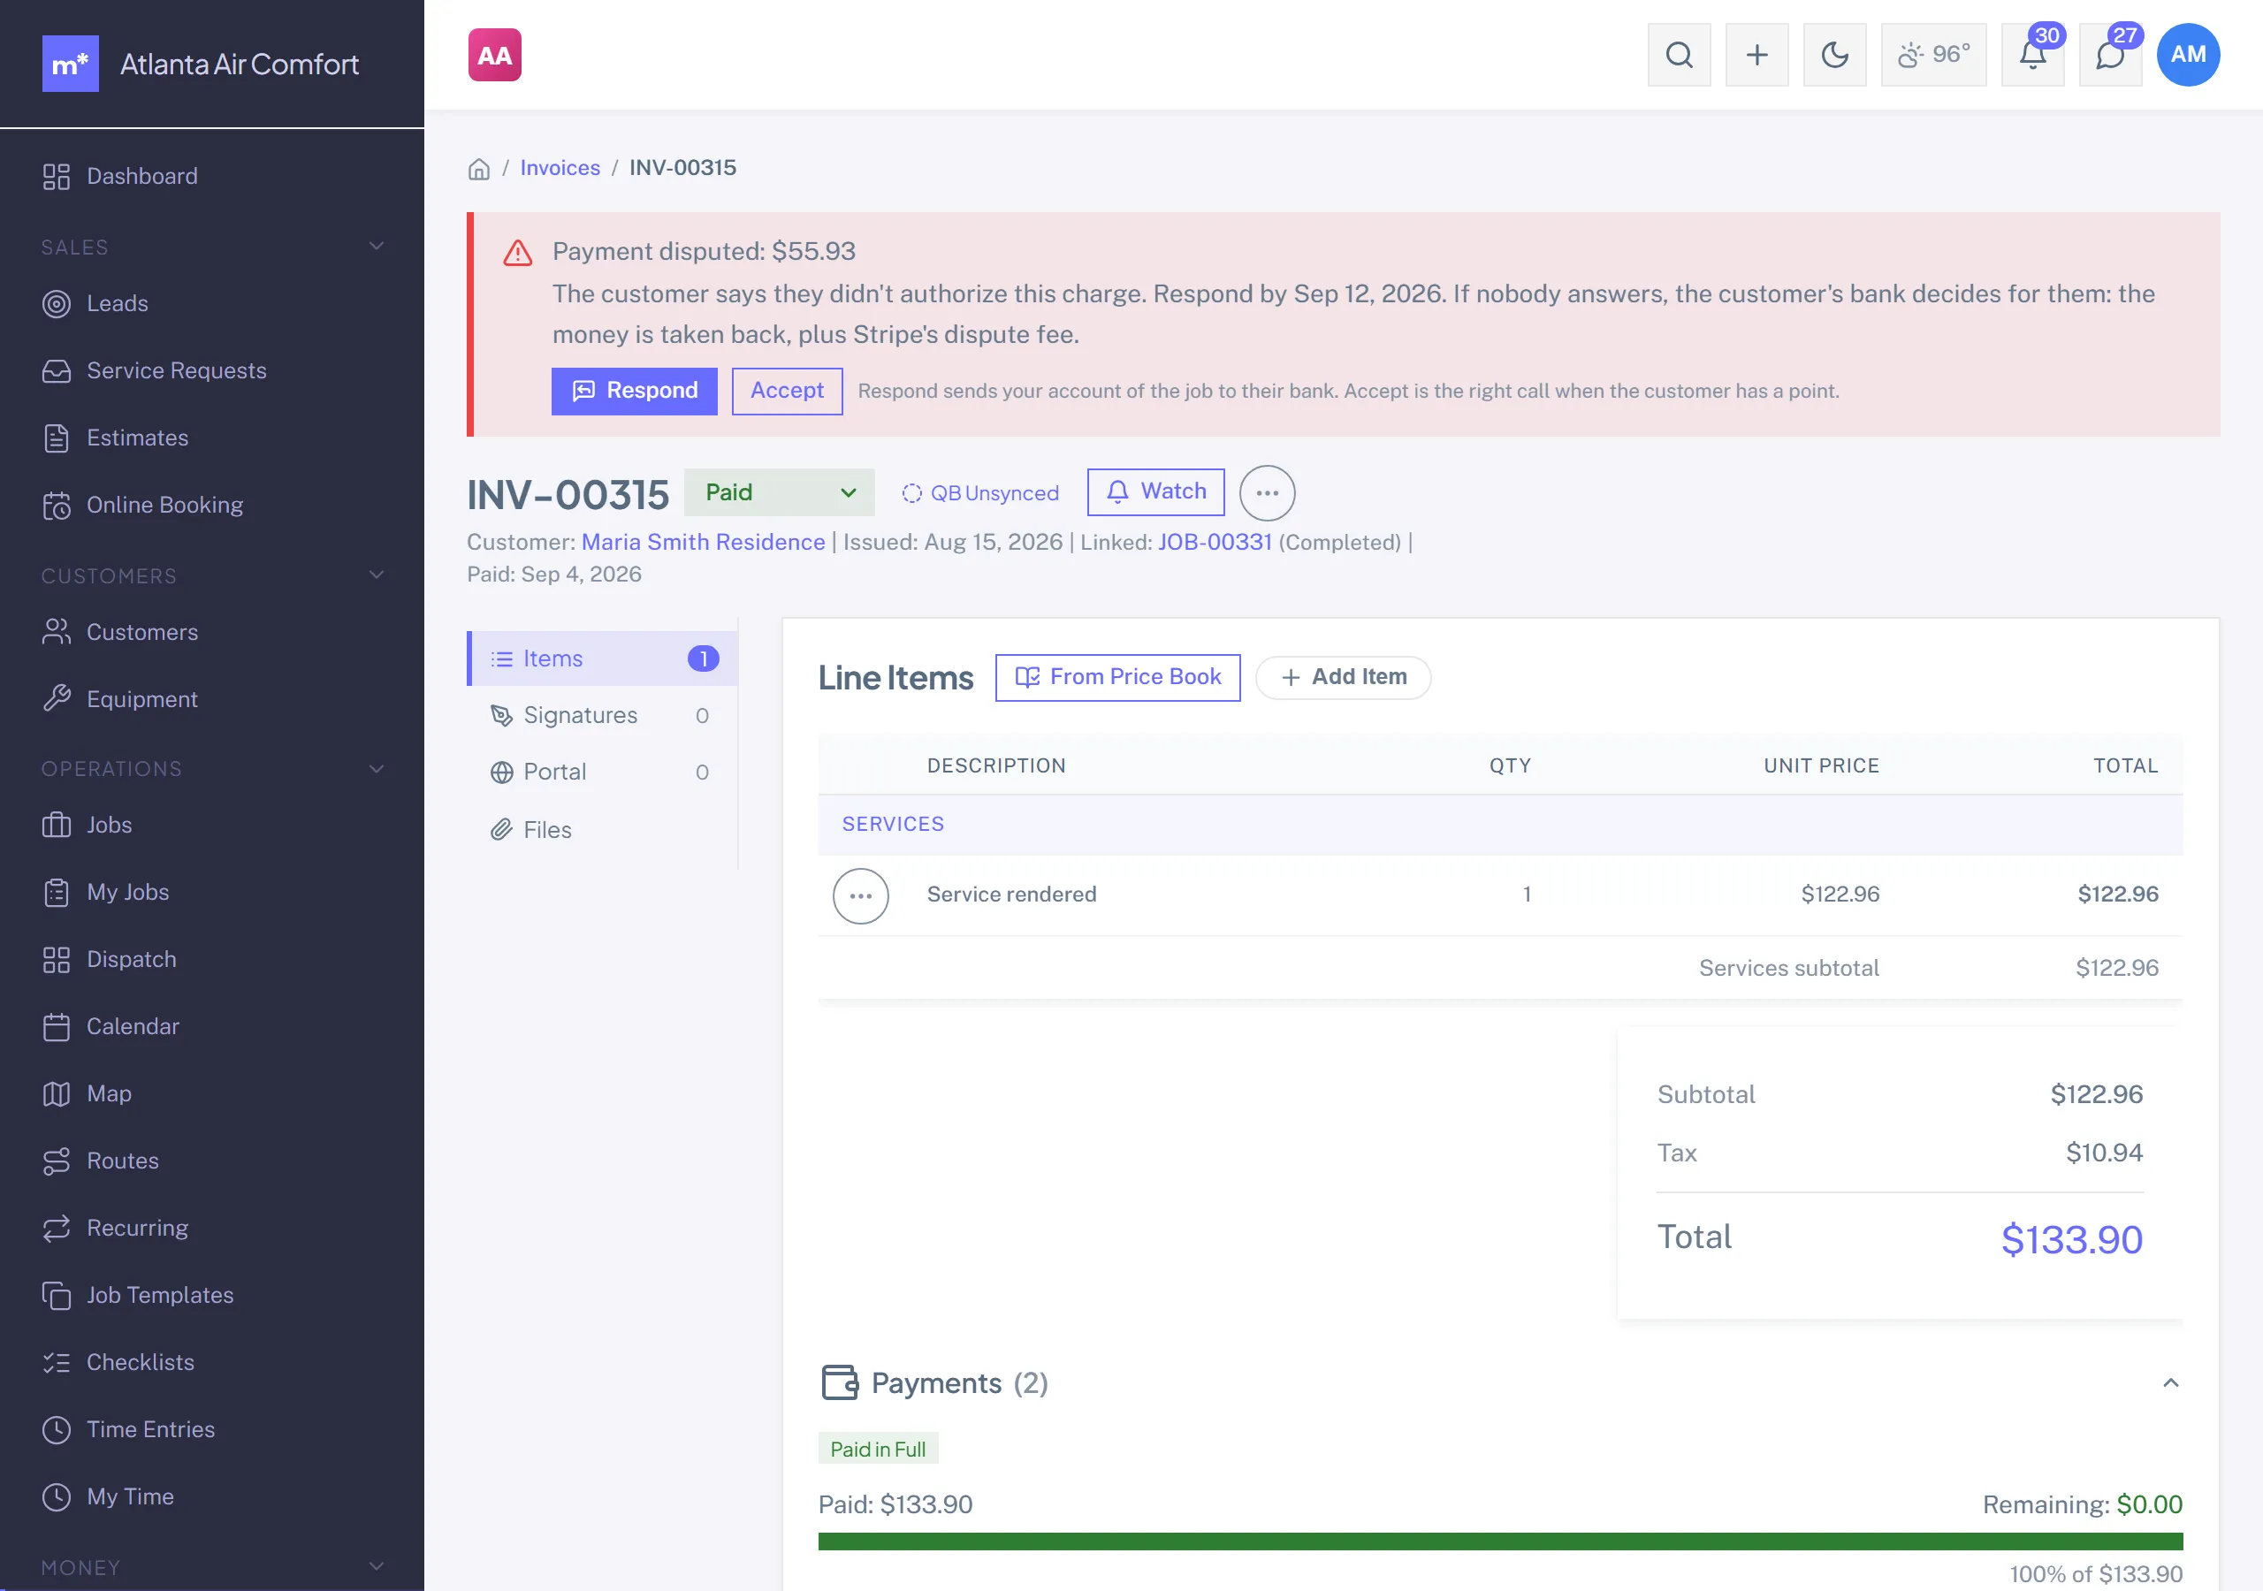Click the Payments wallet icon
Screen dimensions: 2263x1591
pos(840,1383)
